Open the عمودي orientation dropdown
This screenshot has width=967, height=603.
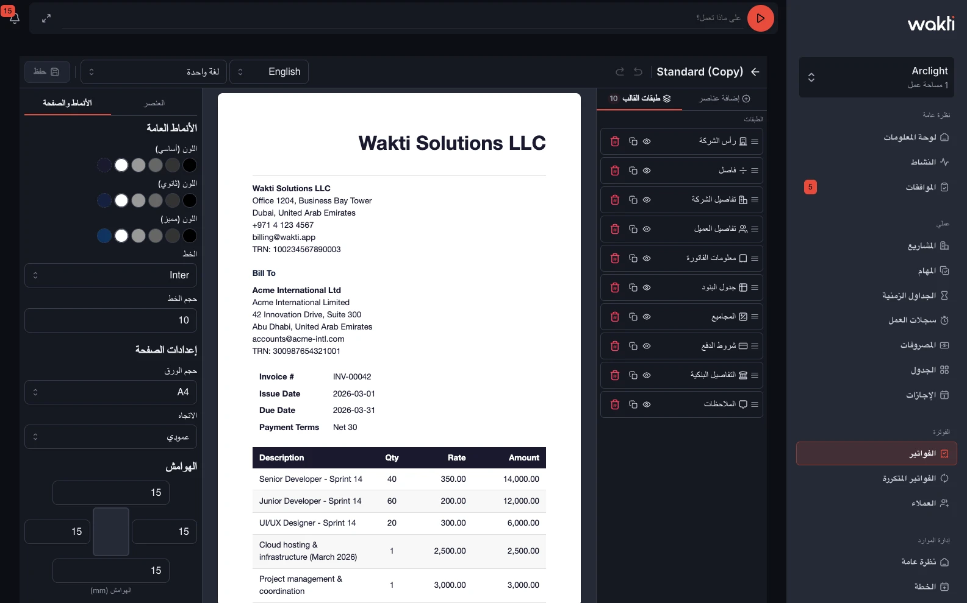(x=110, y=437)
